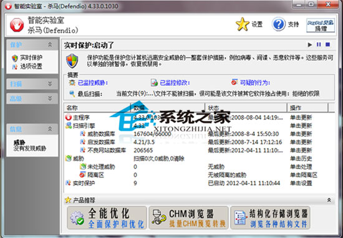
Task: Click the star icon beside 产品推荐
Action: pos(68,200)
